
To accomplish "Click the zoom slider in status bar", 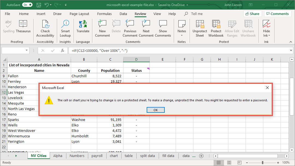I will 262,163.
